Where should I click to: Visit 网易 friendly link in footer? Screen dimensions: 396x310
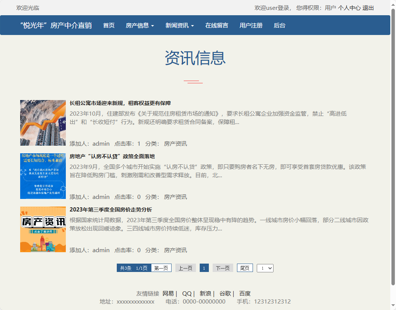coord(168,293)
